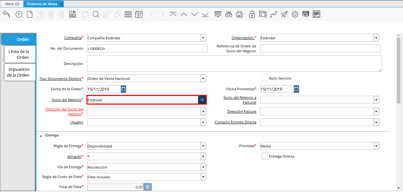Screen dimensions: 403x192
Task: Open the gear process icon
Action: [x=295, y=14]
